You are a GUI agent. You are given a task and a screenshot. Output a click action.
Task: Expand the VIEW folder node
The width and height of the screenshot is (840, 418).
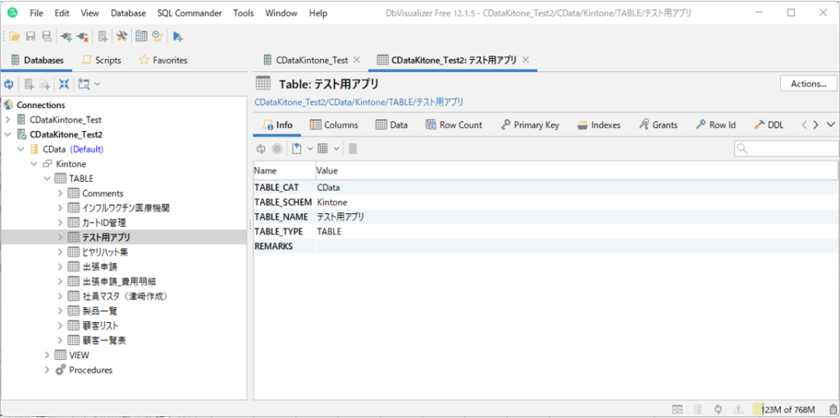(x=47, y=355)
